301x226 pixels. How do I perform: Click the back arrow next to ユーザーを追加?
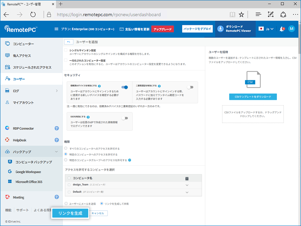pyautogui.click(x=68, y=42)
